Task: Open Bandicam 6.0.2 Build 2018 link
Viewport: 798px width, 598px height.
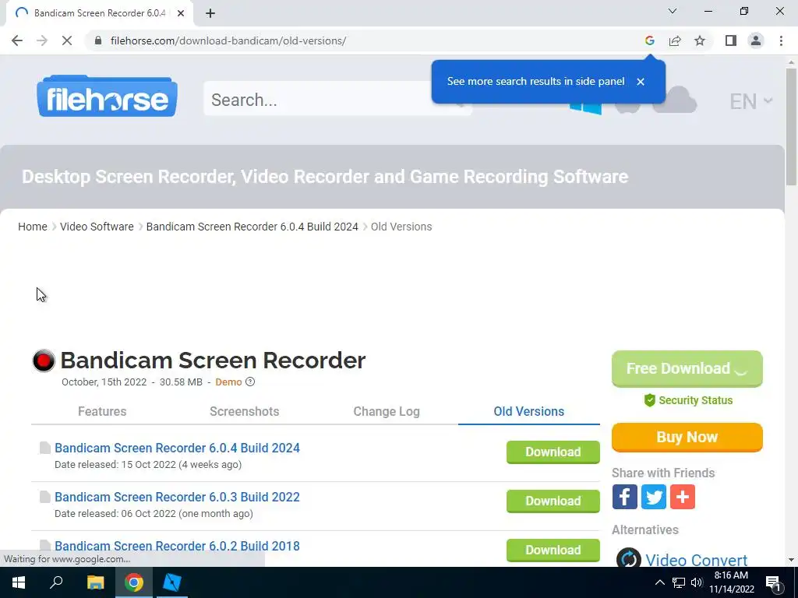Action: coord(177,546)
